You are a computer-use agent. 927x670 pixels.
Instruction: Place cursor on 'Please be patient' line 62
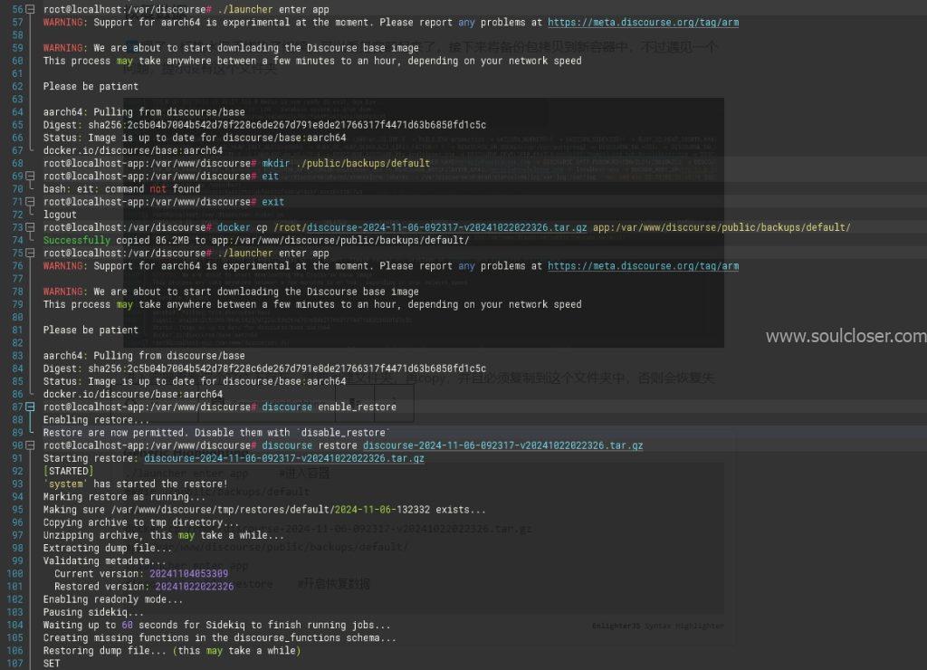91,87
